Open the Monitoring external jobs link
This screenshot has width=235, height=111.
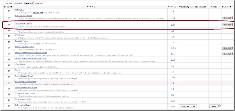[26, 82]
